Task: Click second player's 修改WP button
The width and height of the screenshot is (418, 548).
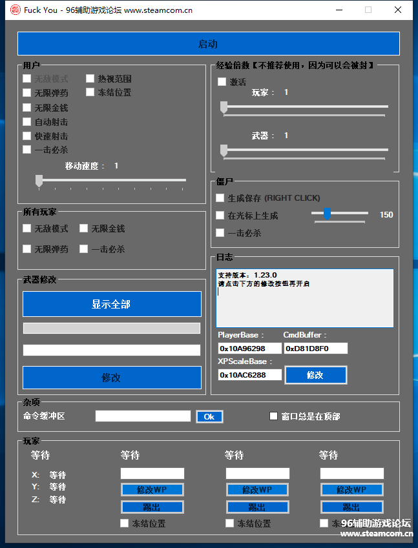Action: point(152,490)
